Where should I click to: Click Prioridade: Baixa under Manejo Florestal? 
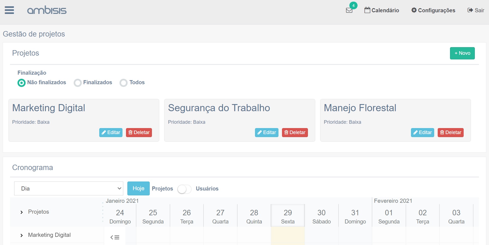pyautogui.click(x=342, y=122)
